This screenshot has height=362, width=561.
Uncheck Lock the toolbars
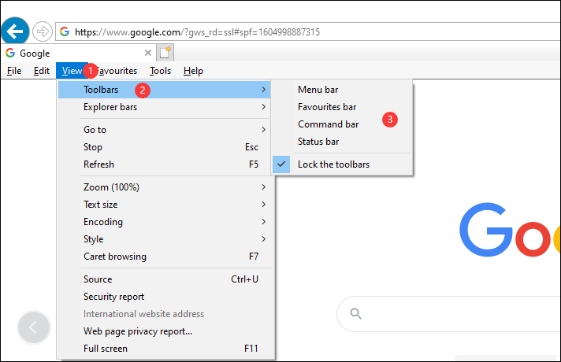point(342,164)
